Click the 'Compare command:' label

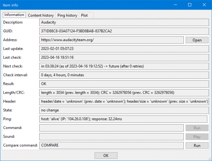(x=20, y=145)
